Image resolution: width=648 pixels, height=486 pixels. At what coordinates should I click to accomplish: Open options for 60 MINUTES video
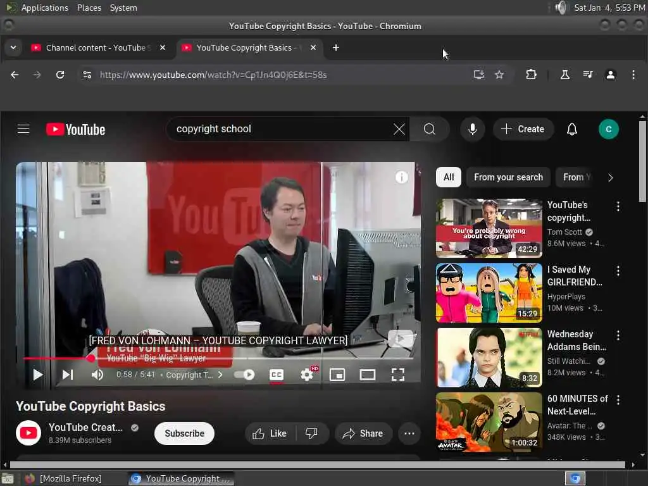pos(618,400)
